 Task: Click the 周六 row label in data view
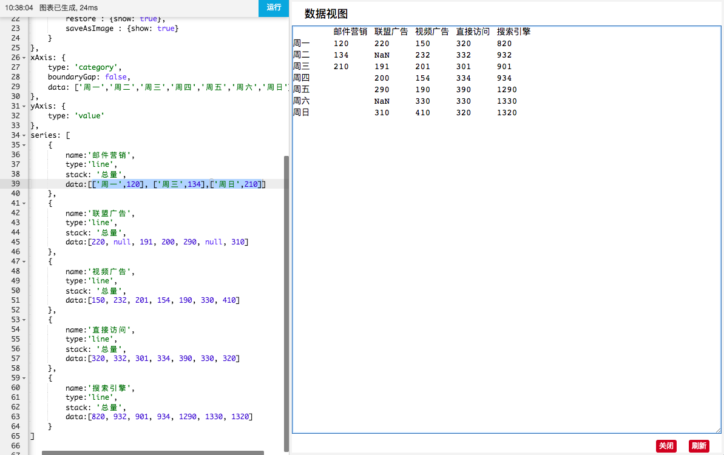pos(302,101)
